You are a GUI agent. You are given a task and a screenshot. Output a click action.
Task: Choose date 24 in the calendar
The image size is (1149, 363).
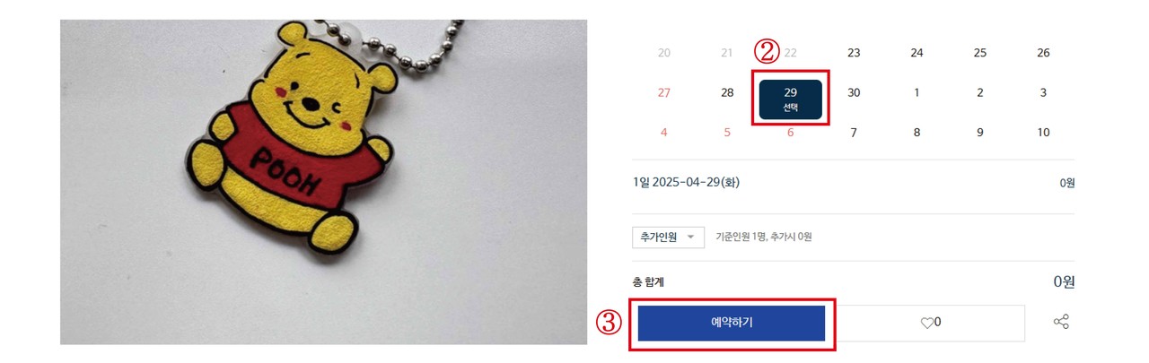coord(917,53)
